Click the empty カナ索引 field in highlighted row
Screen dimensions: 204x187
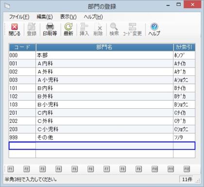184,146
